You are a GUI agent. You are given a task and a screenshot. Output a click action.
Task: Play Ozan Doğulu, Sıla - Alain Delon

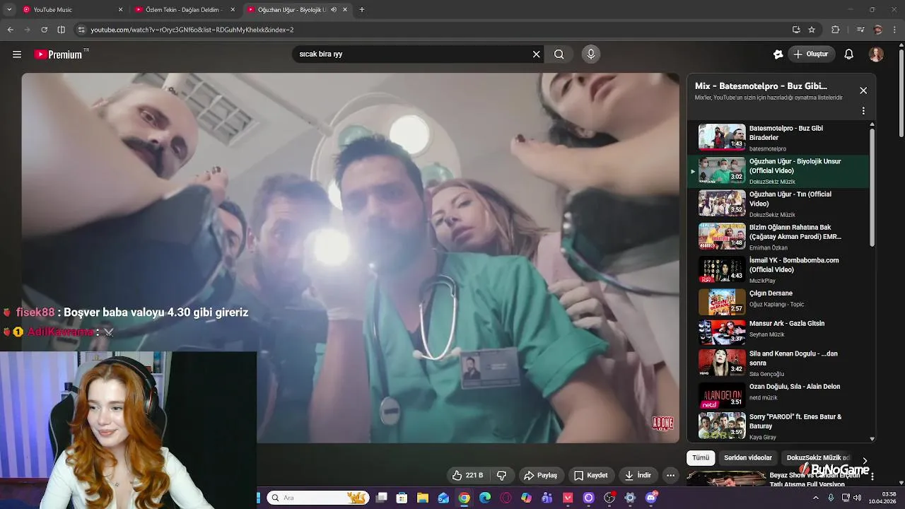[778, 394]
